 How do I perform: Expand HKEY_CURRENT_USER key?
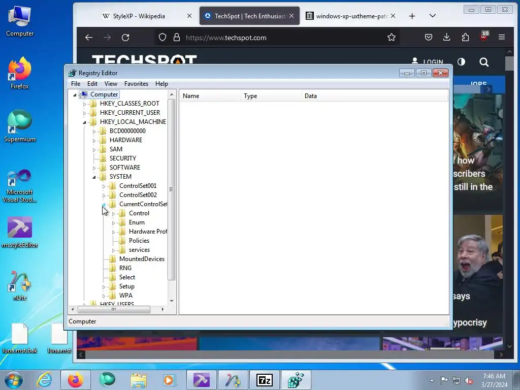[84, 113]
